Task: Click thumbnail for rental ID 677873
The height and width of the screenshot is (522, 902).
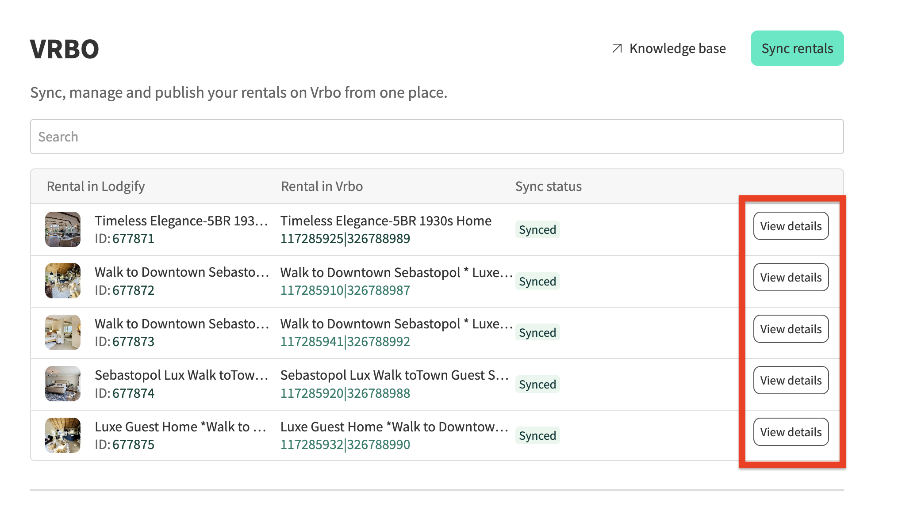Action: point(63,332)
